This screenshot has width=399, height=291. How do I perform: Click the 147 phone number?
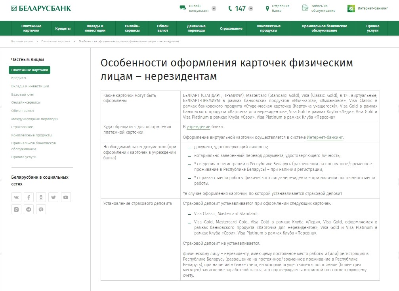tap(240, 9)
